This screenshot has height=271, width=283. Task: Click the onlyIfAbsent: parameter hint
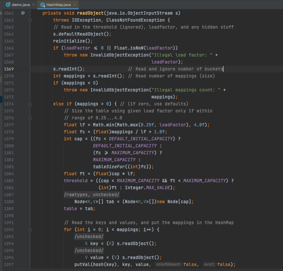coord(168,264)
